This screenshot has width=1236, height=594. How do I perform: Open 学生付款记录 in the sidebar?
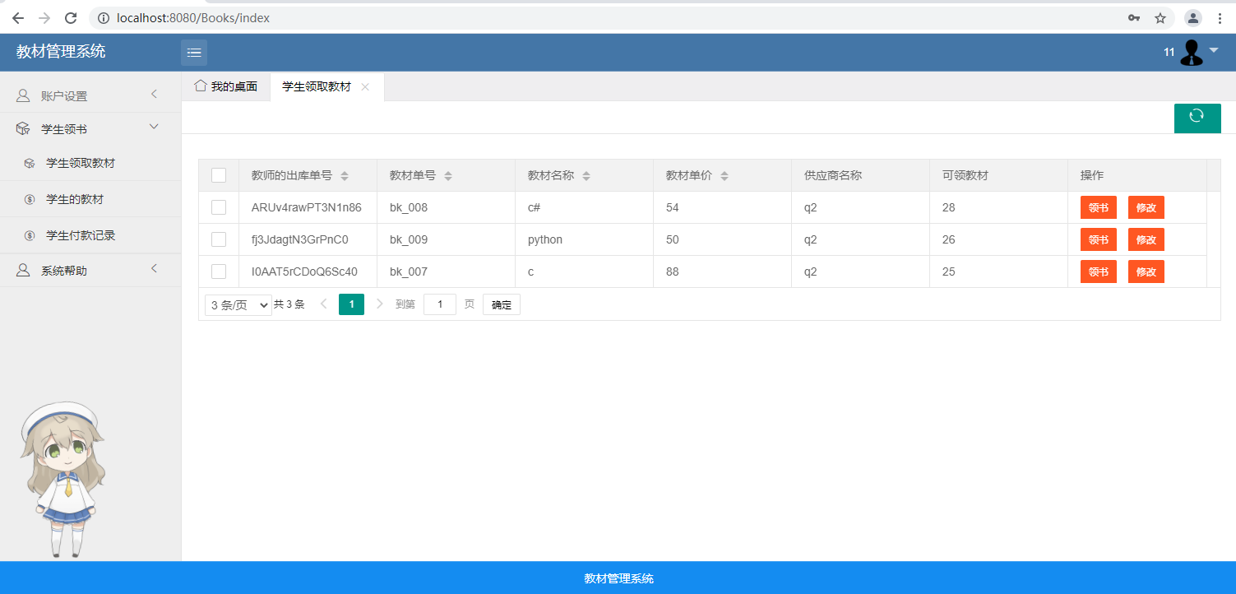click(x=81, y=235)
